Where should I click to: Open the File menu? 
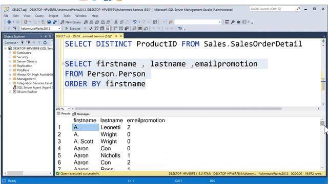click(x=6, y=16)
